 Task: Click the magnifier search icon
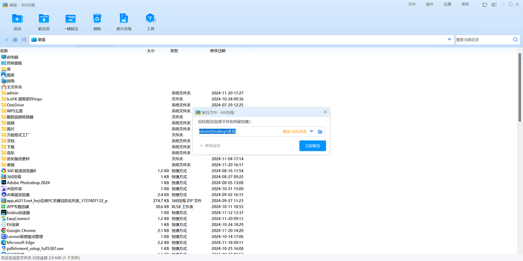(516, 40)
